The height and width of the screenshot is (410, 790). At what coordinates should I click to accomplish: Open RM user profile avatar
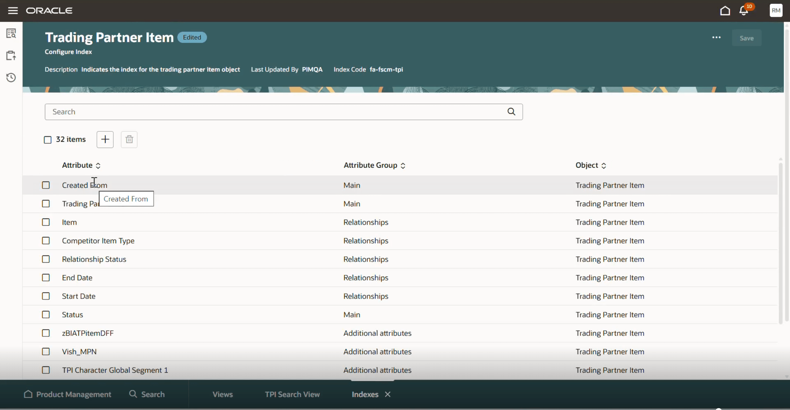coord(776,10)
